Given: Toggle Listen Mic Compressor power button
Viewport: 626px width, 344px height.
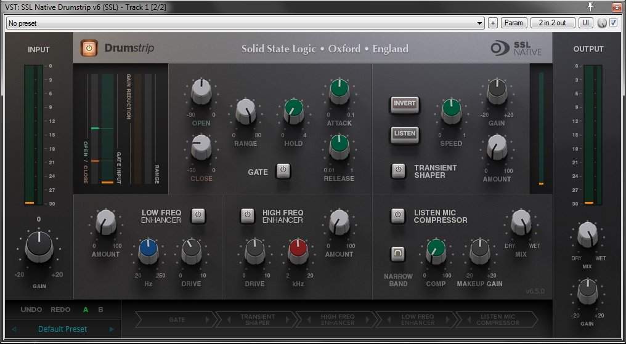Looking at the screenshot, I should 398,215.
